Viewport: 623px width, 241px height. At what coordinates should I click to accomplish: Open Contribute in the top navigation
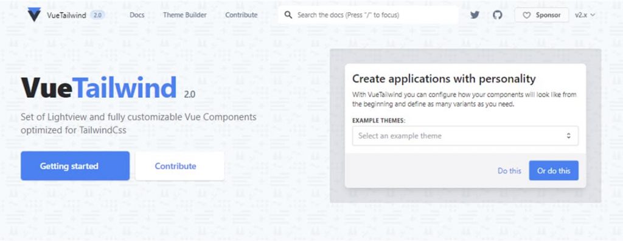tap(241, 15)
